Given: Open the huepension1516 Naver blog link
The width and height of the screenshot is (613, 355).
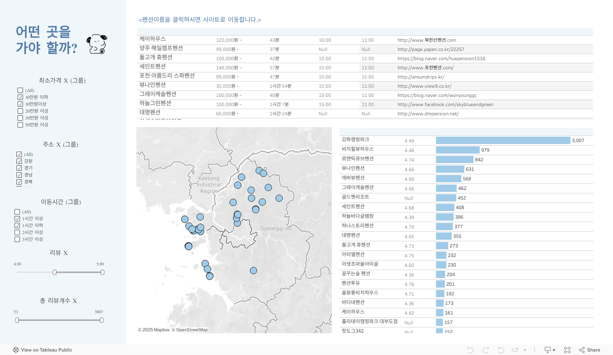Looking at the screenshot, I should pos(441,59).
